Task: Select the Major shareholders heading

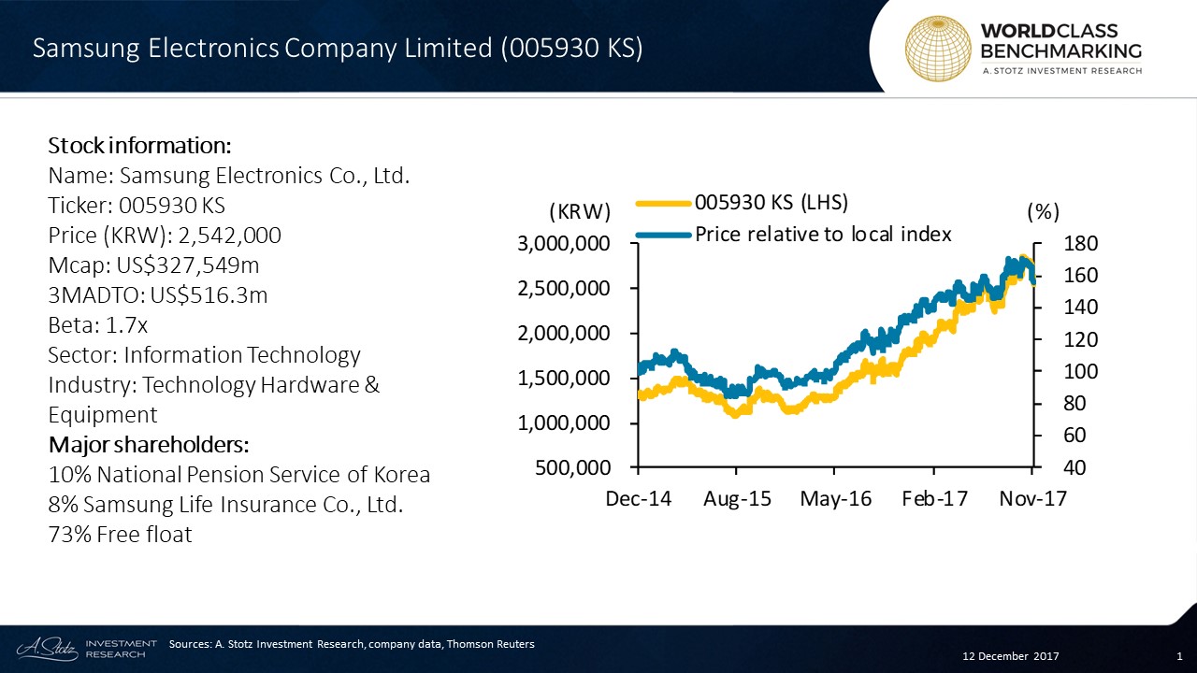Action: 149,444
